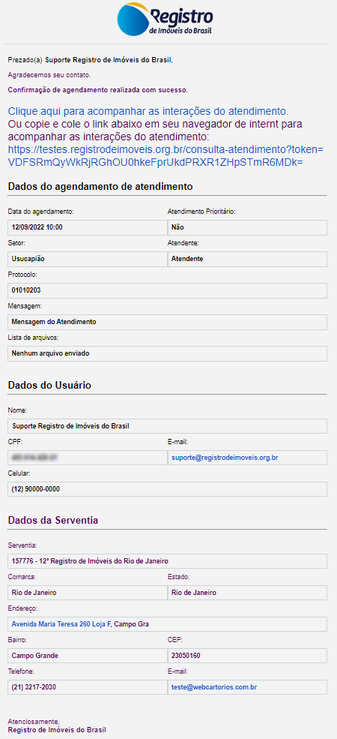Click the Nome field in Dados do Usuário
Image resolution: width=337 pixels, height=739 pixels.
(x=168, y=426)
